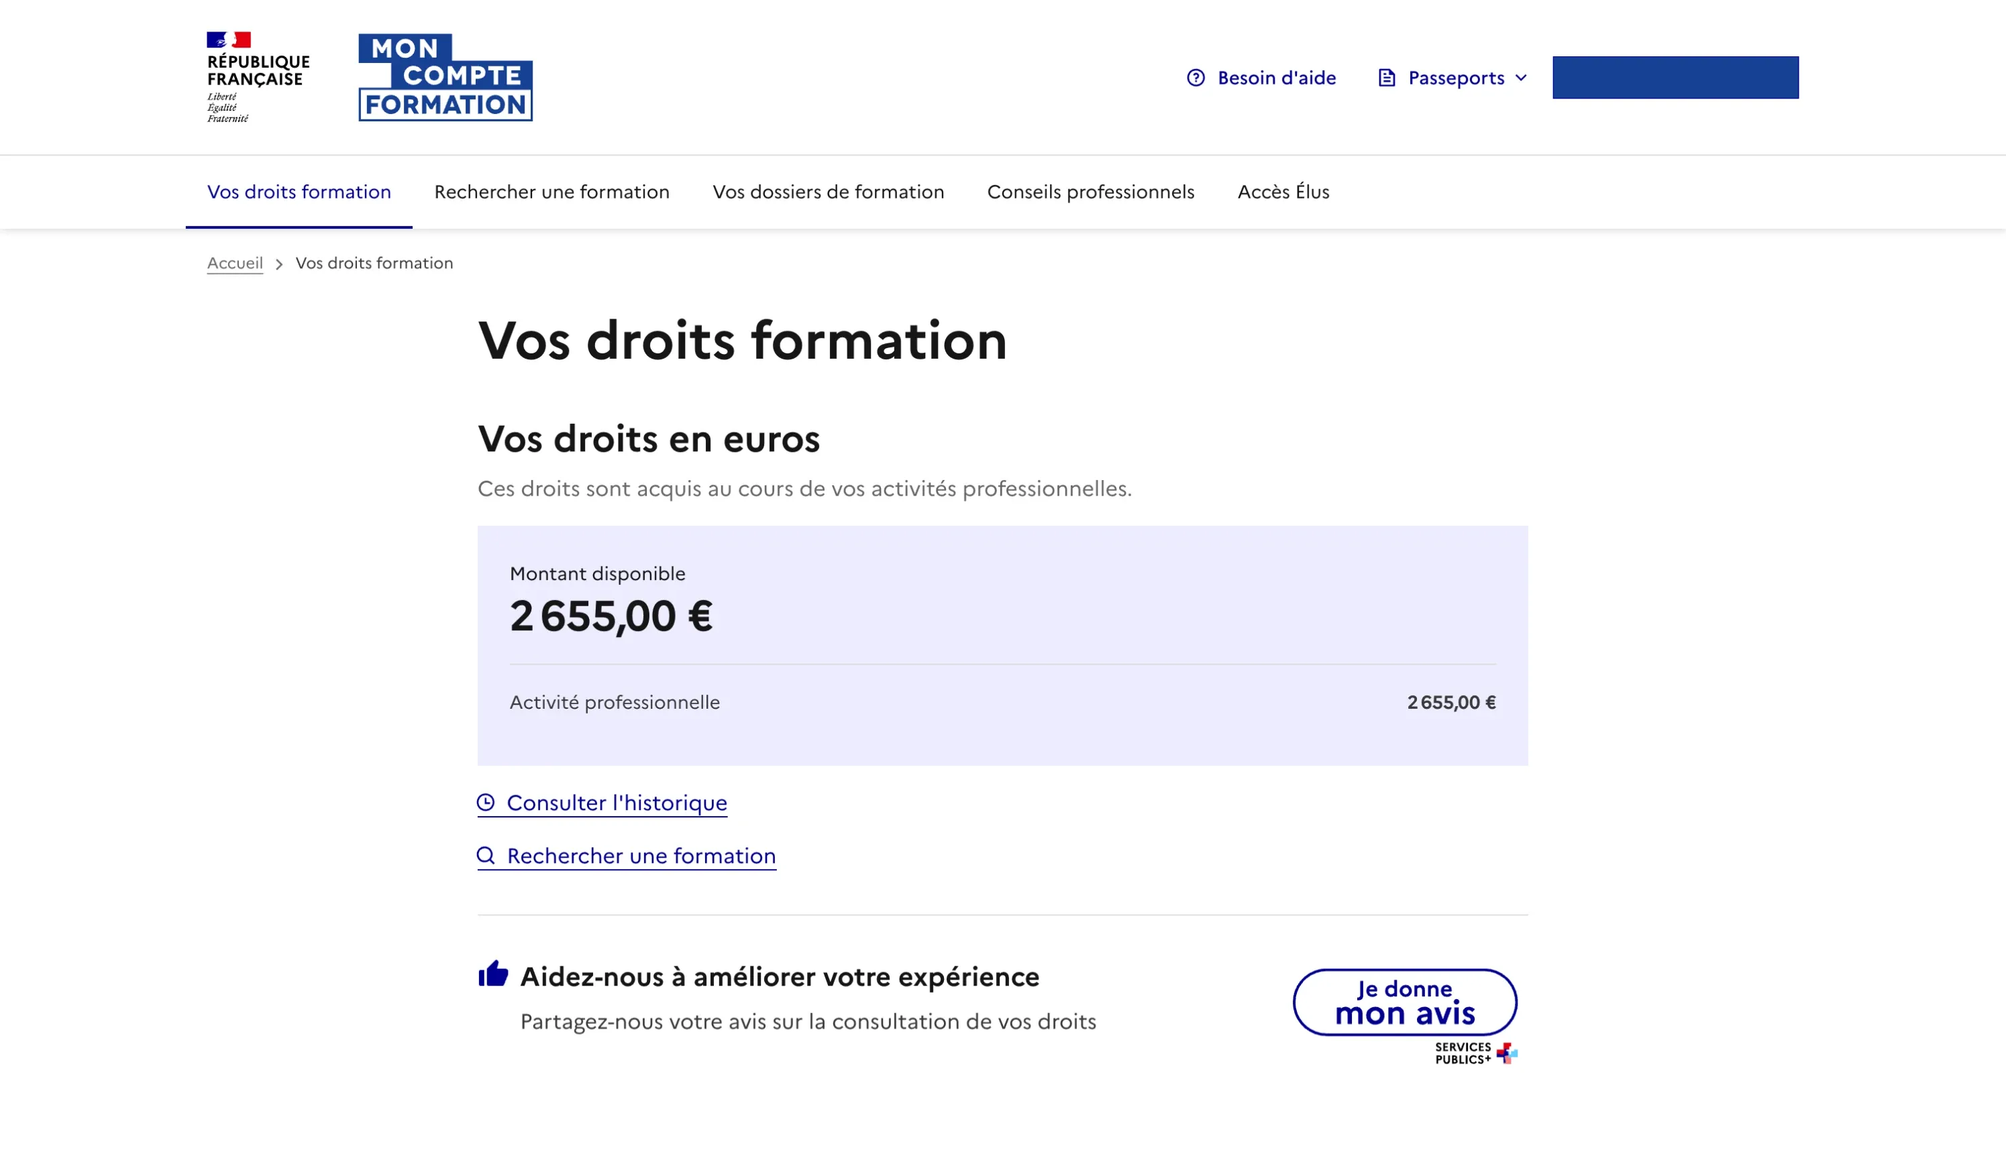Image resolution: width=2006 pixels, height=1152 pixels.
Task: Click the Je donne mon avis button
Action: tap(1405, 1002)
